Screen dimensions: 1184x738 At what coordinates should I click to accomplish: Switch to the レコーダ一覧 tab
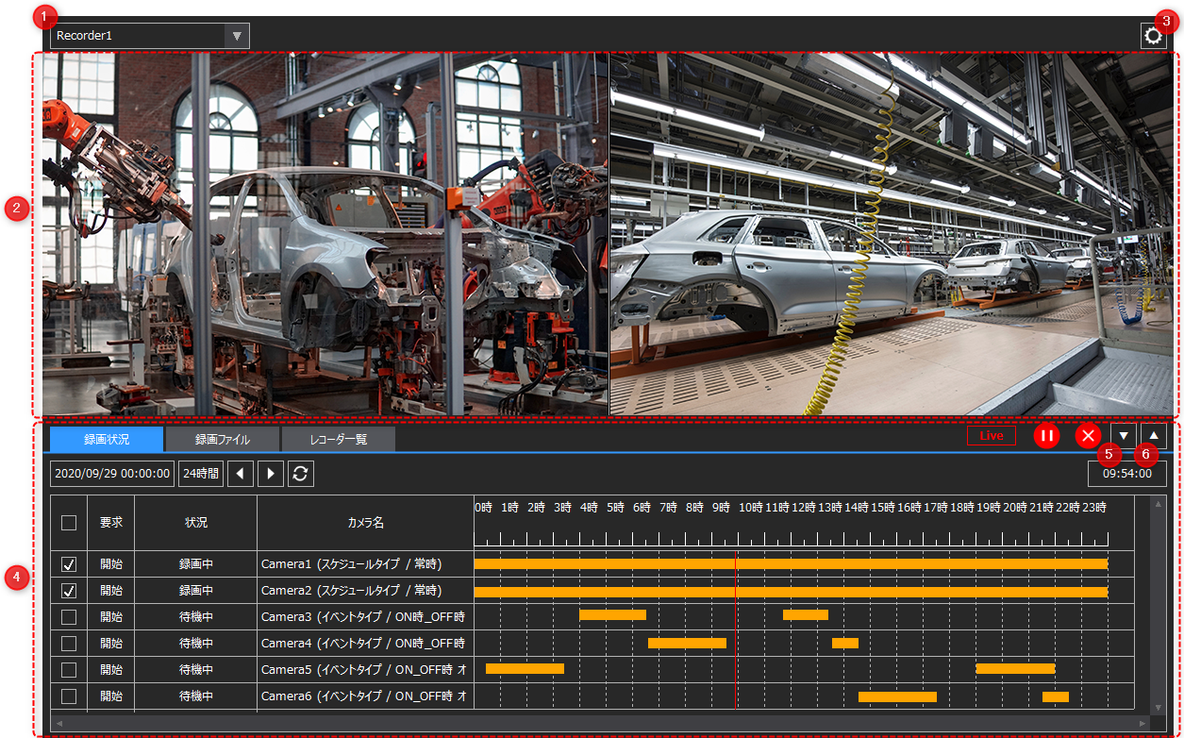tap(339, 440)
